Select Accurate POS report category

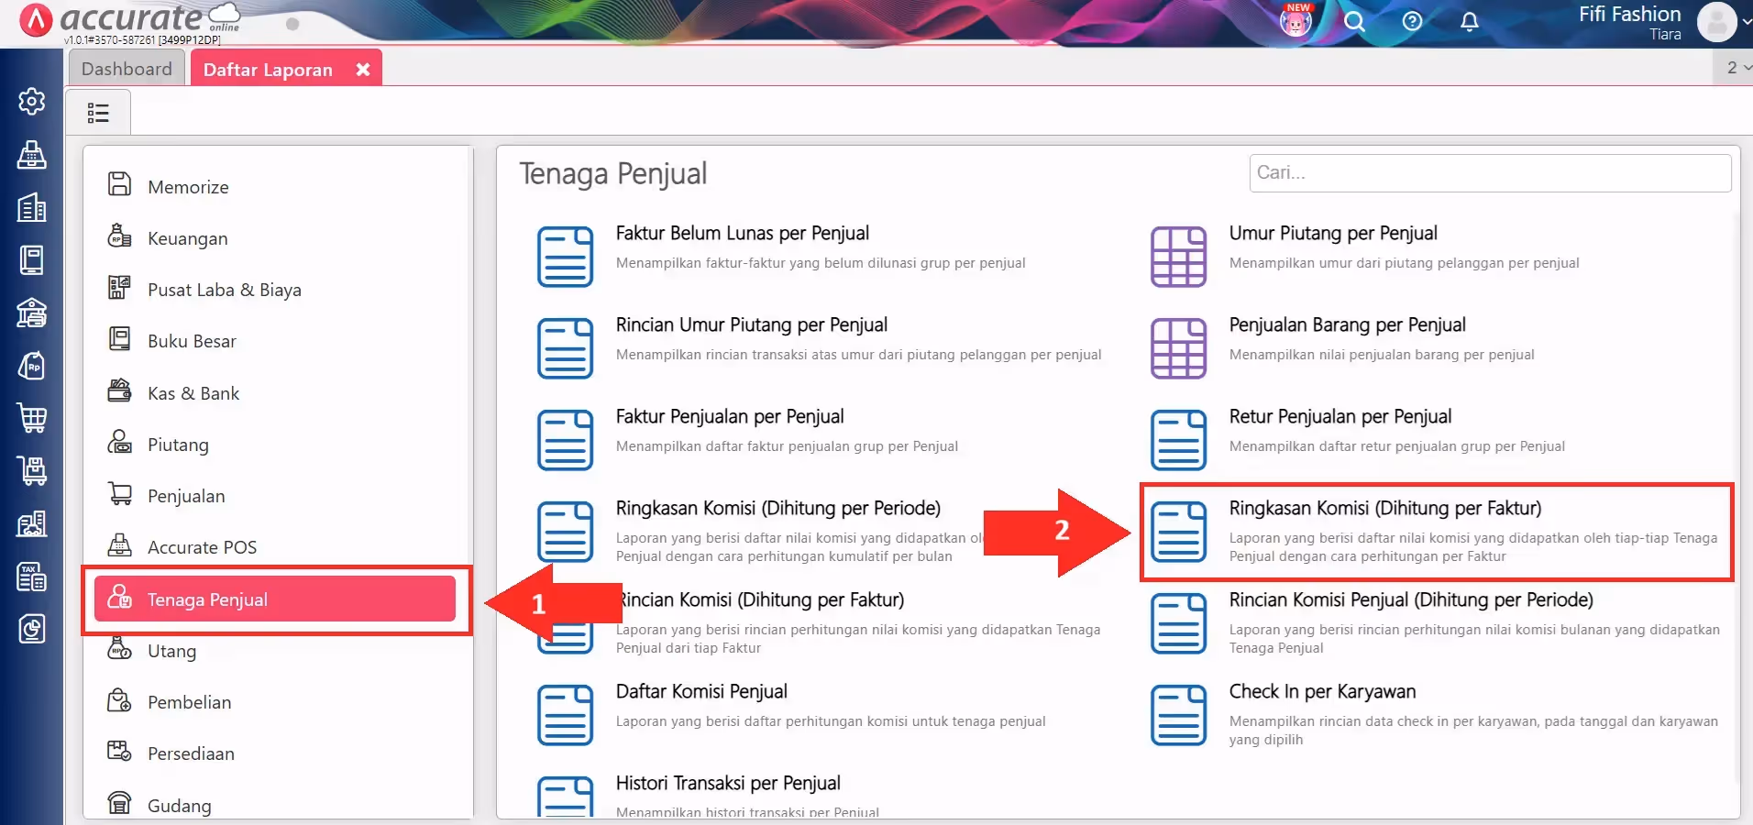275,547
